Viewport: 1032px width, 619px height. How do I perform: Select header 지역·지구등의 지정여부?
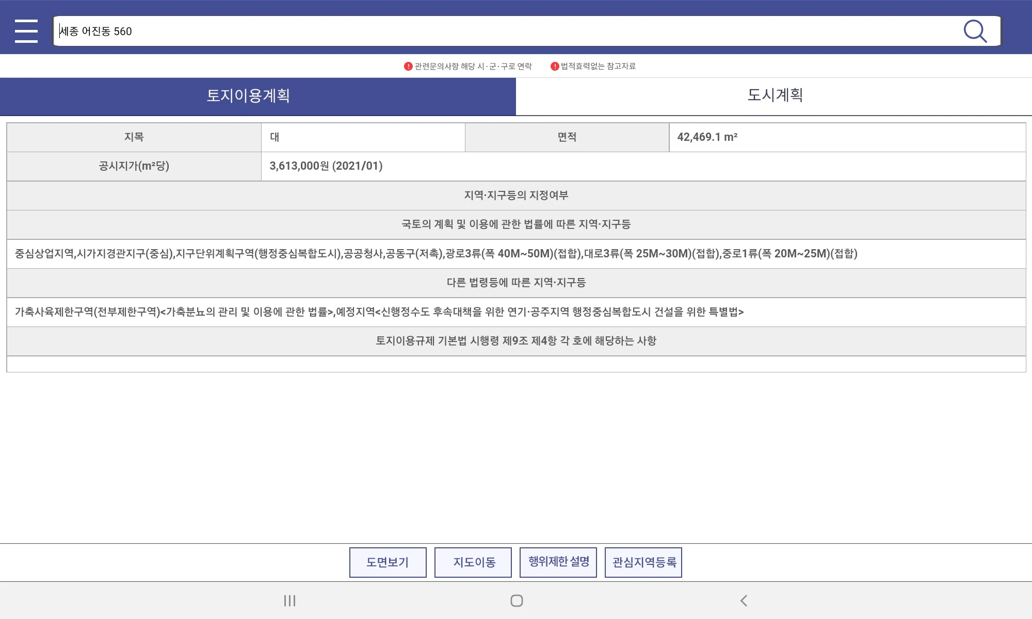pos(516,196)
